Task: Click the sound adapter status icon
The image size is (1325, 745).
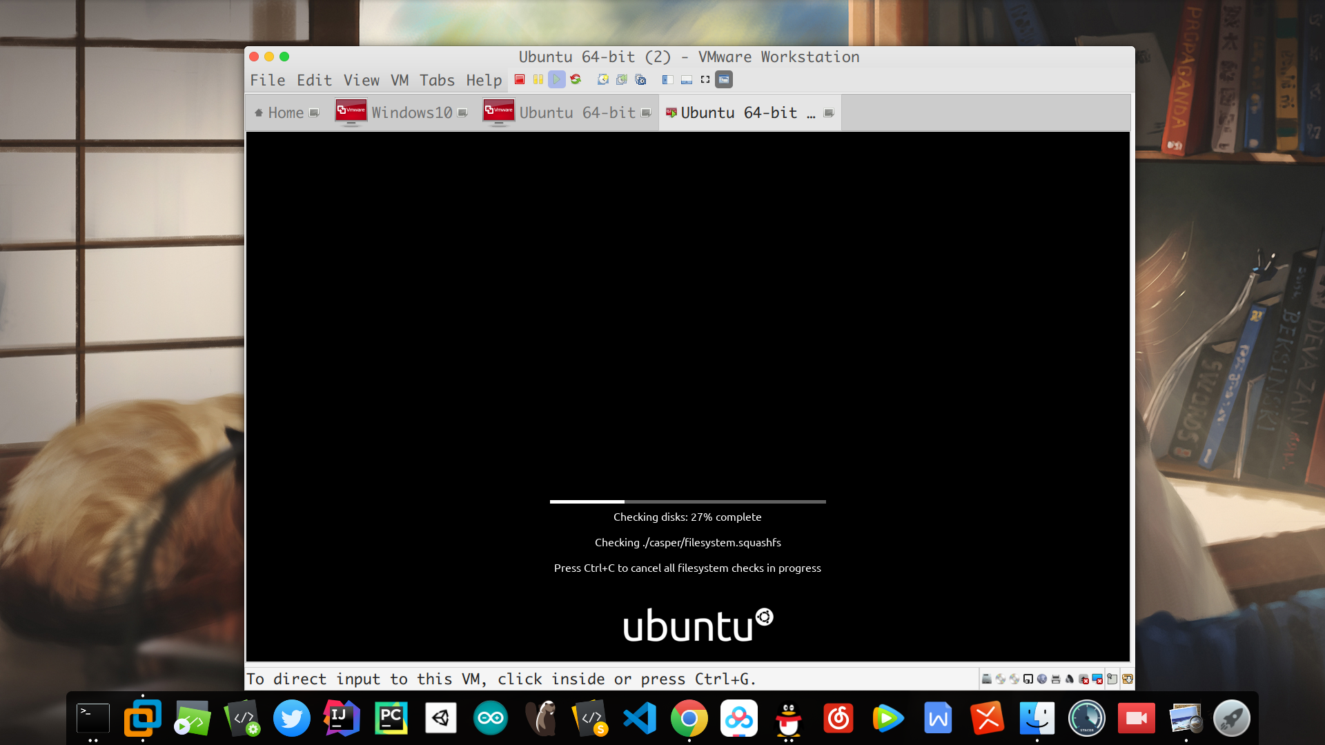Action: pyautogui.click(x=1068, y=680)
